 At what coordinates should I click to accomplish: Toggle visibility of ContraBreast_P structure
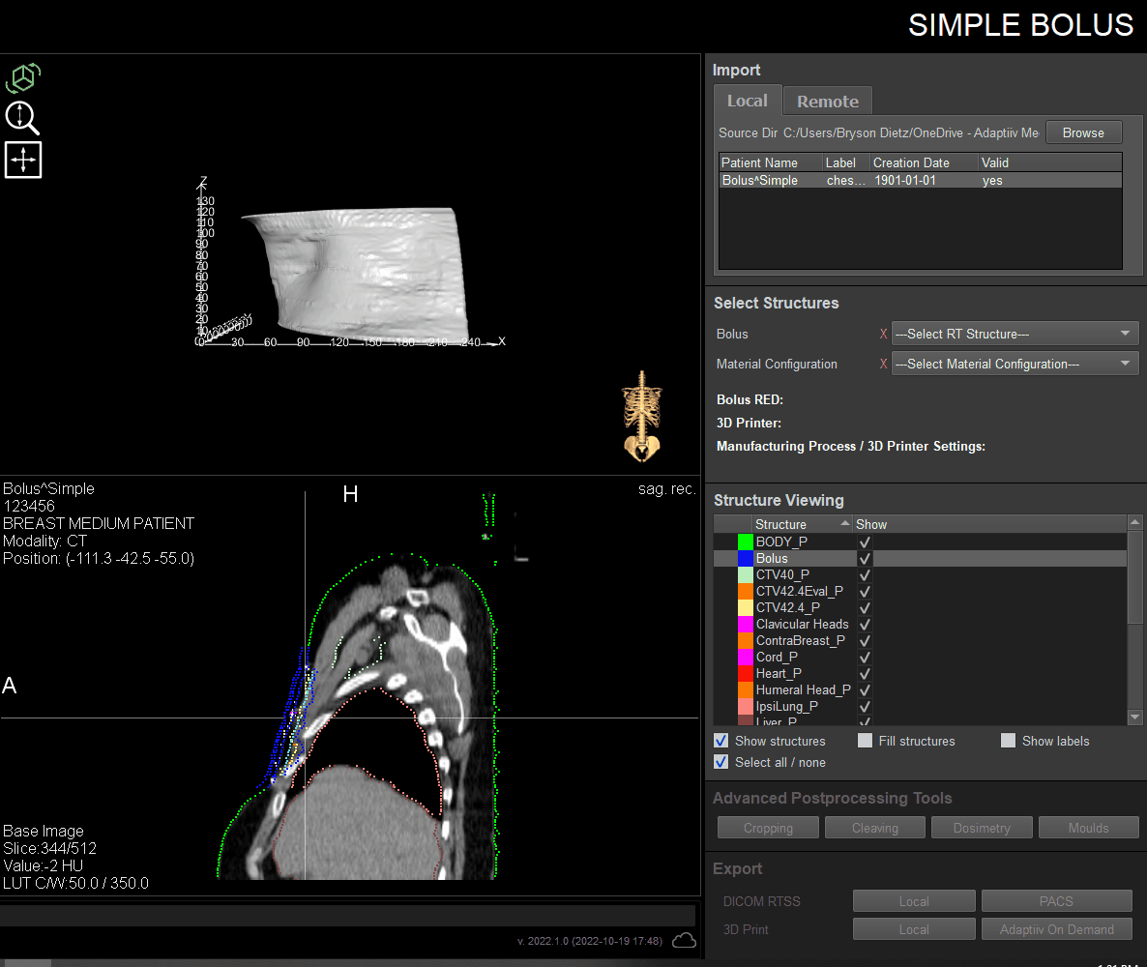(x=865, y=641)
